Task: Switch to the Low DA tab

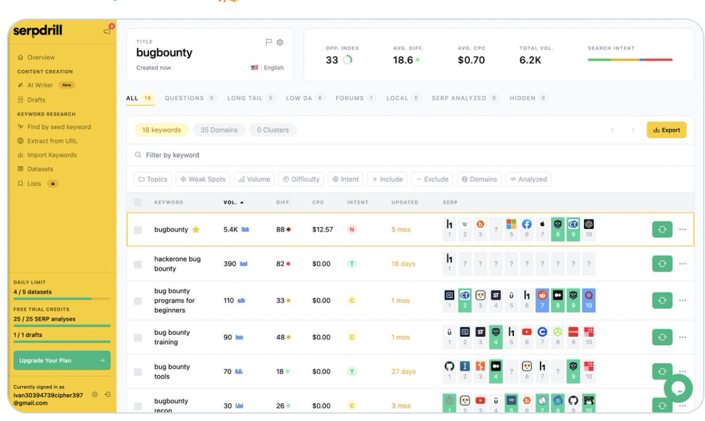Action: pyautogui.click(x=305, y=98)
